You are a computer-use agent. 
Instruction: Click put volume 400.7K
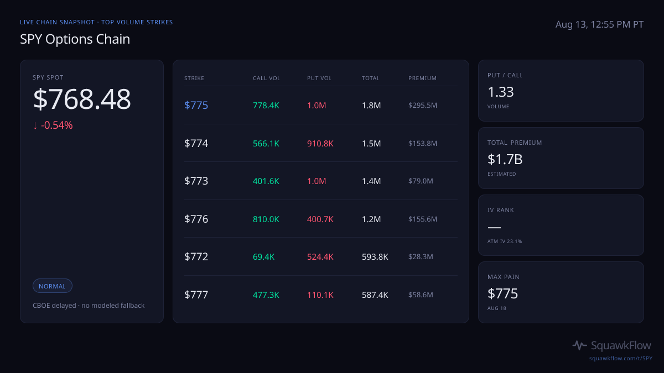320,219
